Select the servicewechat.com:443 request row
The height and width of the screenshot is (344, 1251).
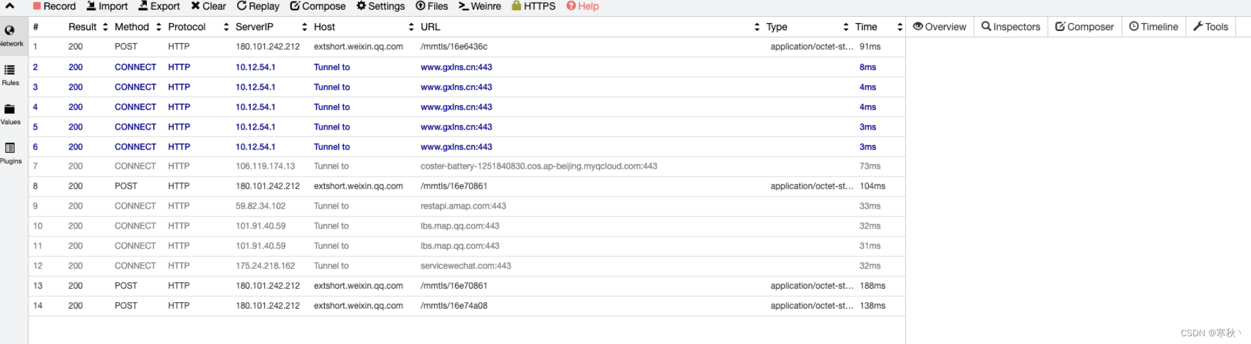[x=467, y=266]
